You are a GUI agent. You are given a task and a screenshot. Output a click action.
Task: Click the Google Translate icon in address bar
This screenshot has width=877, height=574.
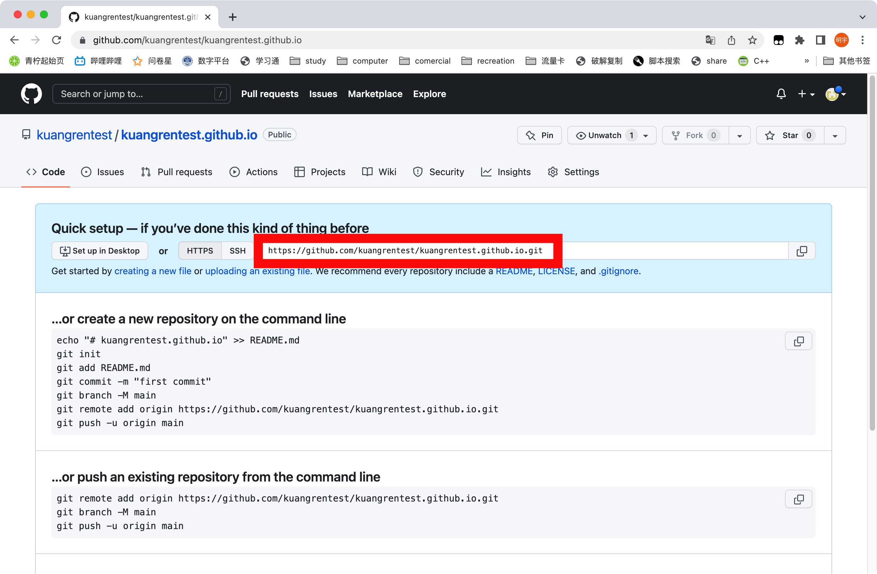coord(710,40)
